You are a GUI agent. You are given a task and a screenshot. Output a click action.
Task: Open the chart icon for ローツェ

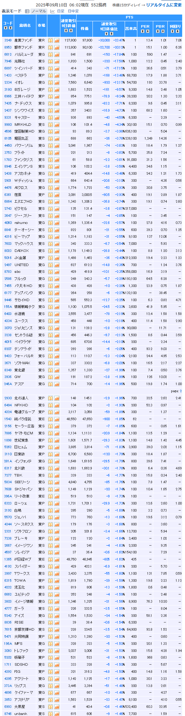(57, 503)
